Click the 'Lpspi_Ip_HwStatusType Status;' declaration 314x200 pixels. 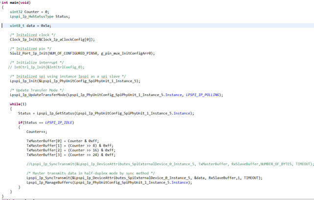(x=40, y=17)
